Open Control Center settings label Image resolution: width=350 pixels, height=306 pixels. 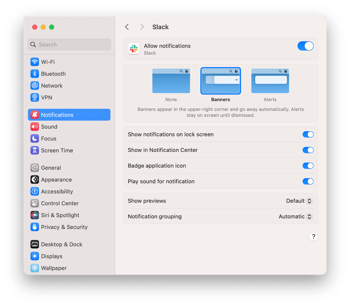60,203
